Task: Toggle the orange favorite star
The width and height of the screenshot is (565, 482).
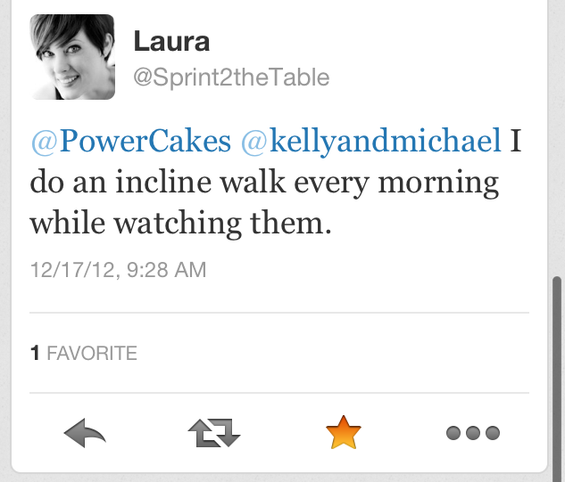Action: (x=343, y=434)
